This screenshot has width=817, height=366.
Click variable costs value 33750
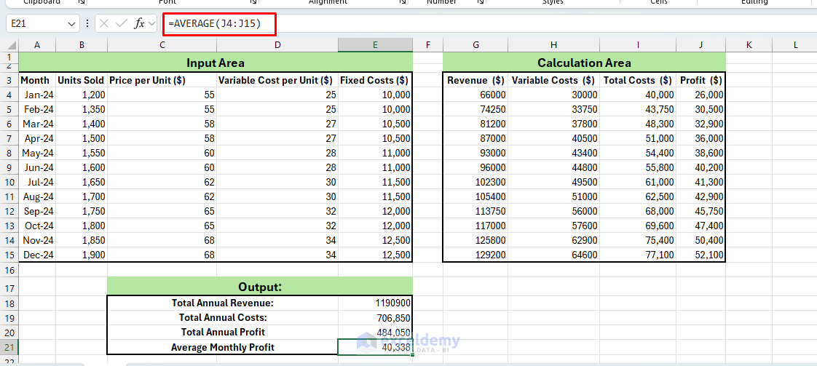click(553, 109)
